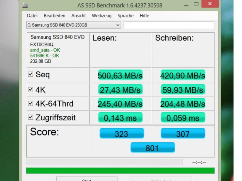Open the Bearbeiten menu
Image resolution: width=242 pixels, height=181 pixels.
55,16
